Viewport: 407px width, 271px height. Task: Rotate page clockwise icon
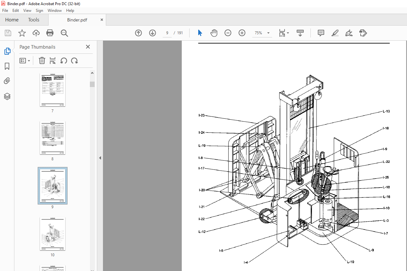pos(74,60)
